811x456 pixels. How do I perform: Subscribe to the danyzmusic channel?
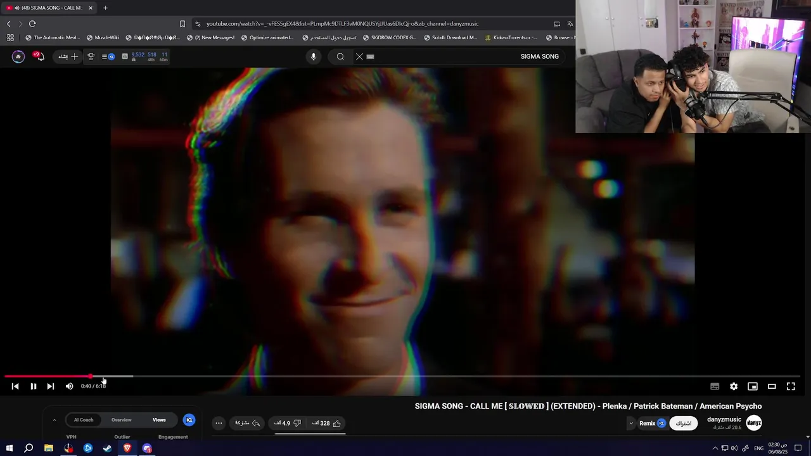tap(684, 423)
